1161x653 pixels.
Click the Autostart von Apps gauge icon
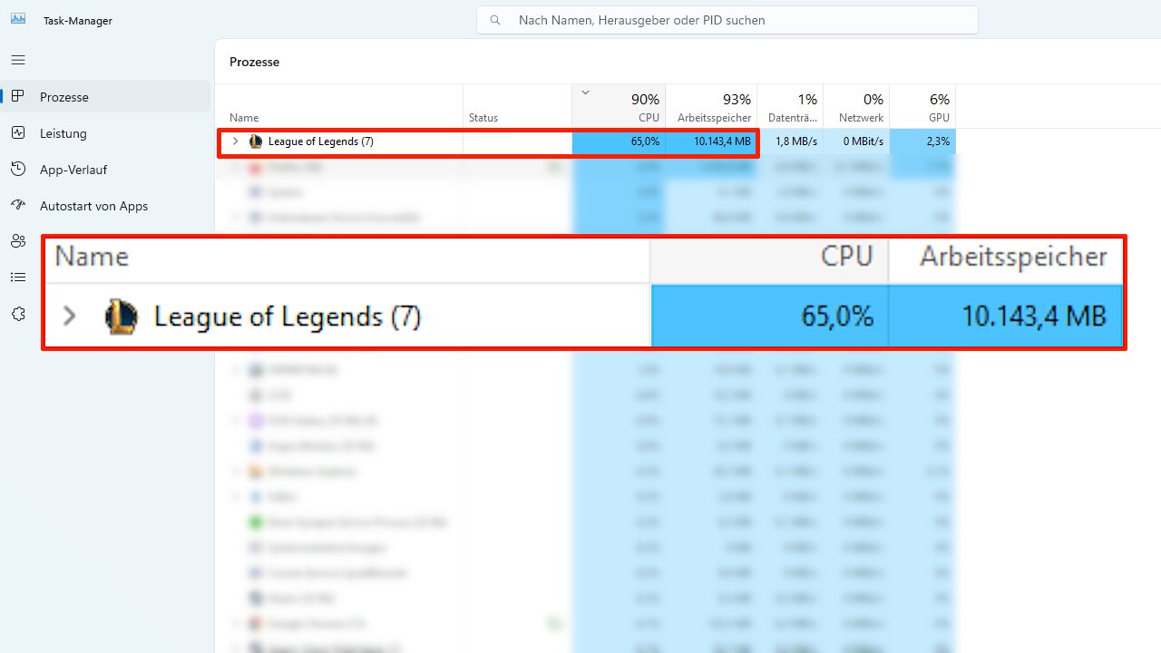click(18, 206)
